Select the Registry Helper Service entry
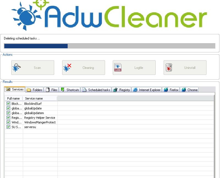The width and height of the screenshot is (220, 178). click(40, 118)
